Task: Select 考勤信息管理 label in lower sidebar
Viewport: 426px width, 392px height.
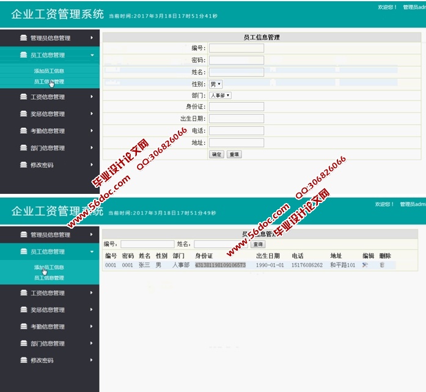Action: (x=48, y=327)
